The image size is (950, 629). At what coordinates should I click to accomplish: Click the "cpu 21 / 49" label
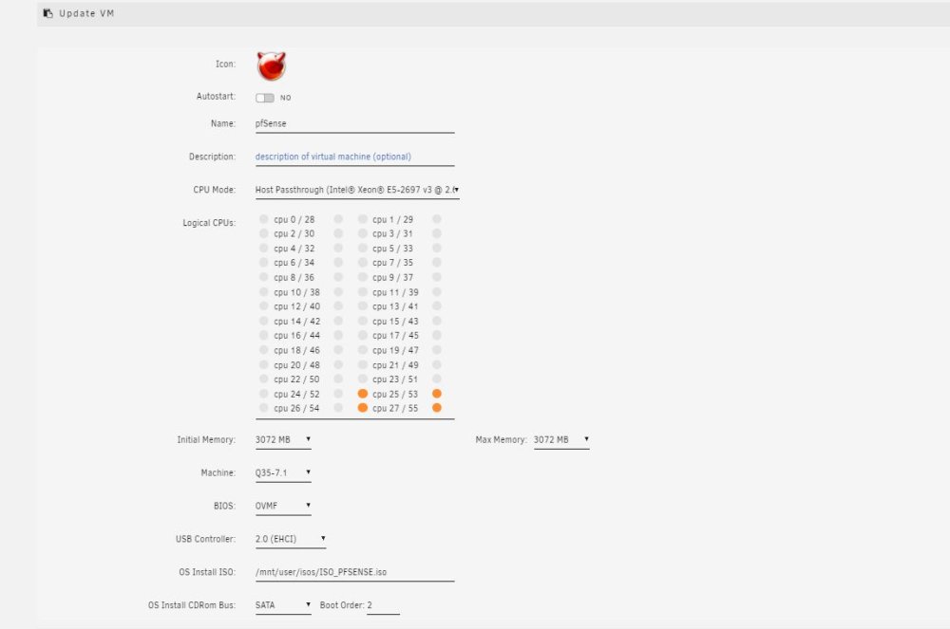395,365
